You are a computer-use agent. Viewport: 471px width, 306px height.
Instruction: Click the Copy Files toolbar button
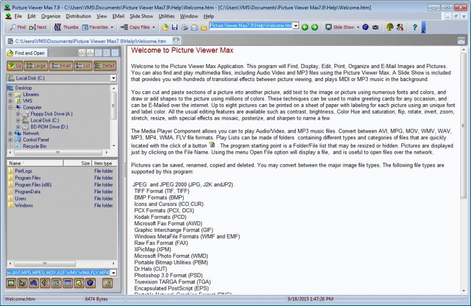135,27
